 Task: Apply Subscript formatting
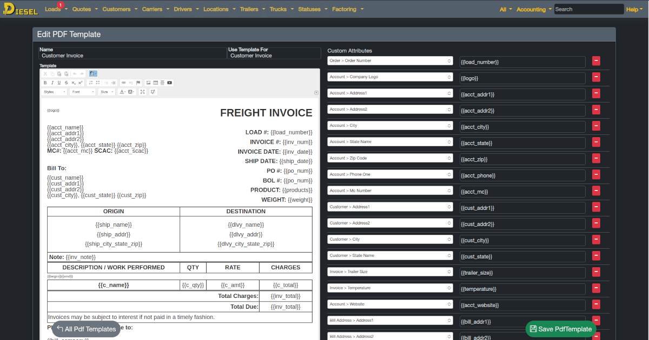coord(74,83)
